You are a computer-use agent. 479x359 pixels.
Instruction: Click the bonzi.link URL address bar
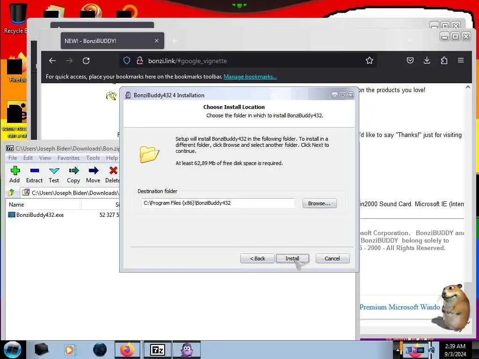coord(248,61)
